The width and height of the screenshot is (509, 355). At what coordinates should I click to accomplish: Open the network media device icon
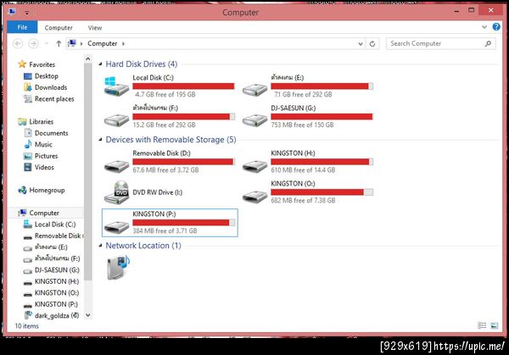pyautogui.click(x=118, y=268)
